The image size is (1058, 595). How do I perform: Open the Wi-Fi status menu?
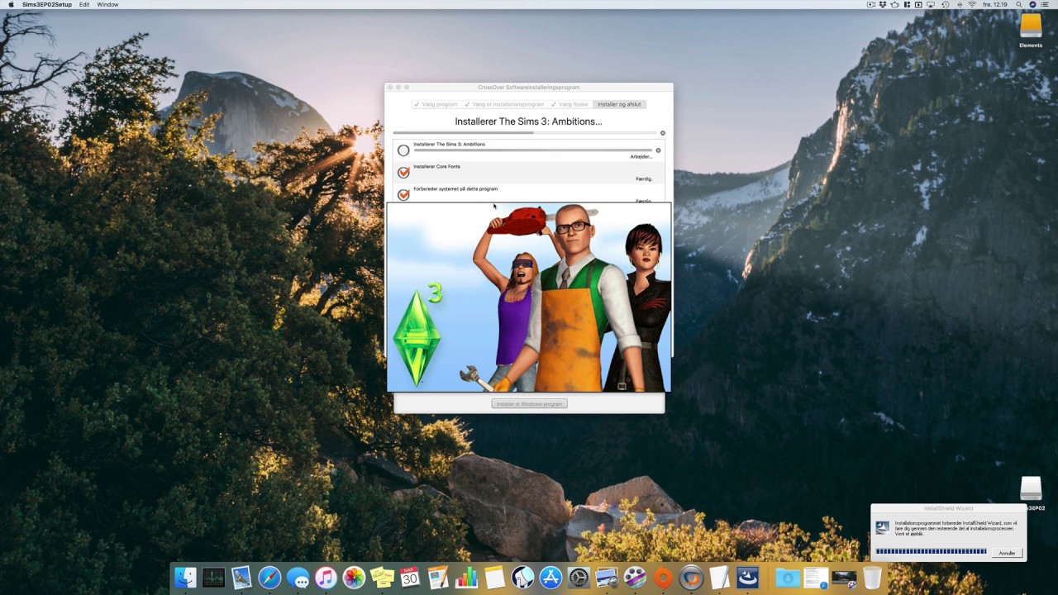pos(972,5)
